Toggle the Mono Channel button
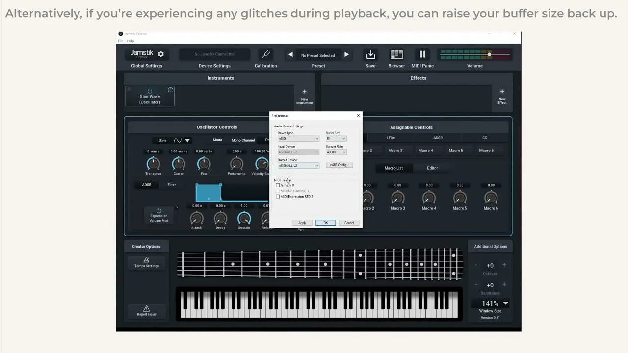The image size is (628, 353). pos(243,140)
